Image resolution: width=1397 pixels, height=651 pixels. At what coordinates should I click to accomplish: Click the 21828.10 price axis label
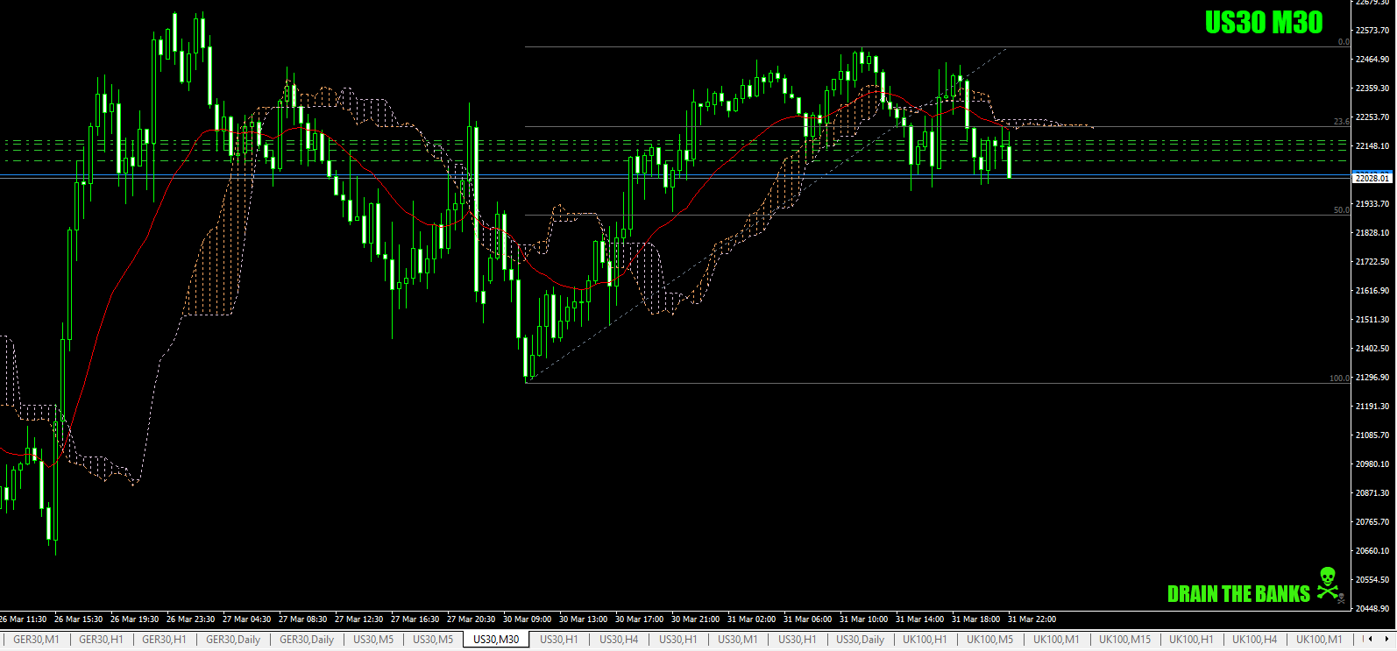point(1372,233)
